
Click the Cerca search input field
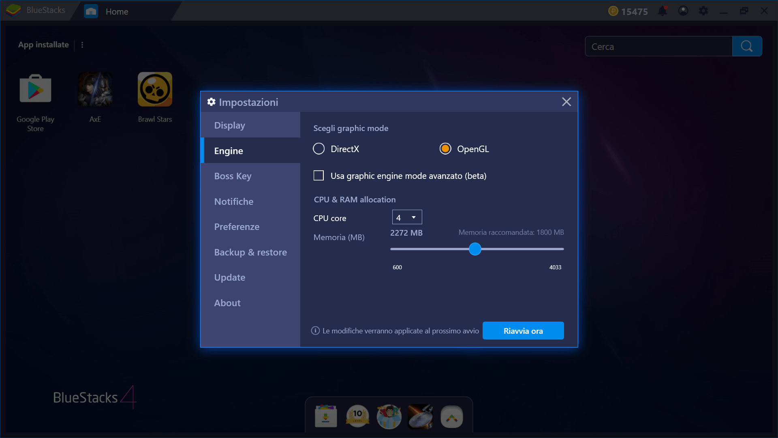pos(659,46)
